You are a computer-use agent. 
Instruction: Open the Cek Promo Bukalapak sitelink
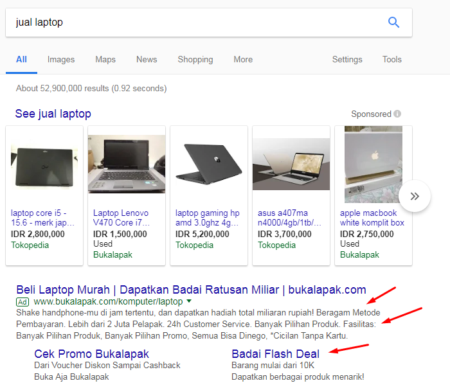(91, 354)
